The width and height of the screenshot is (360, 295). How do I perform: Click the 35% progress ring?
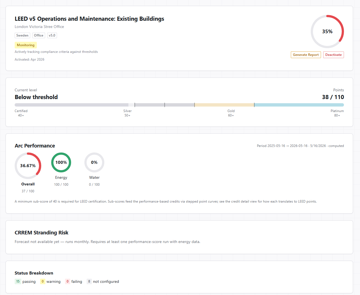pos(327,32)
